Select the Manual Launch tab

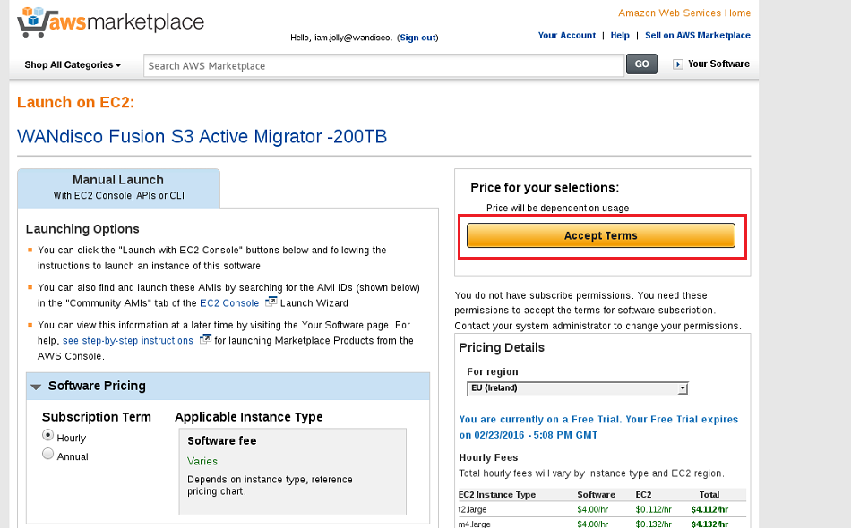coord(119,188)
